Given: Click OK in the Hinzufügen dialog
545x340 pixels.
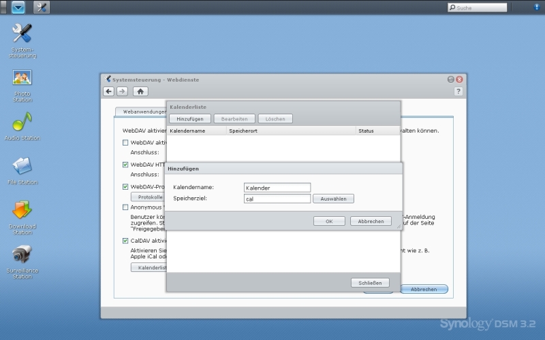Looking at the screenshot, I should point(329,221).
